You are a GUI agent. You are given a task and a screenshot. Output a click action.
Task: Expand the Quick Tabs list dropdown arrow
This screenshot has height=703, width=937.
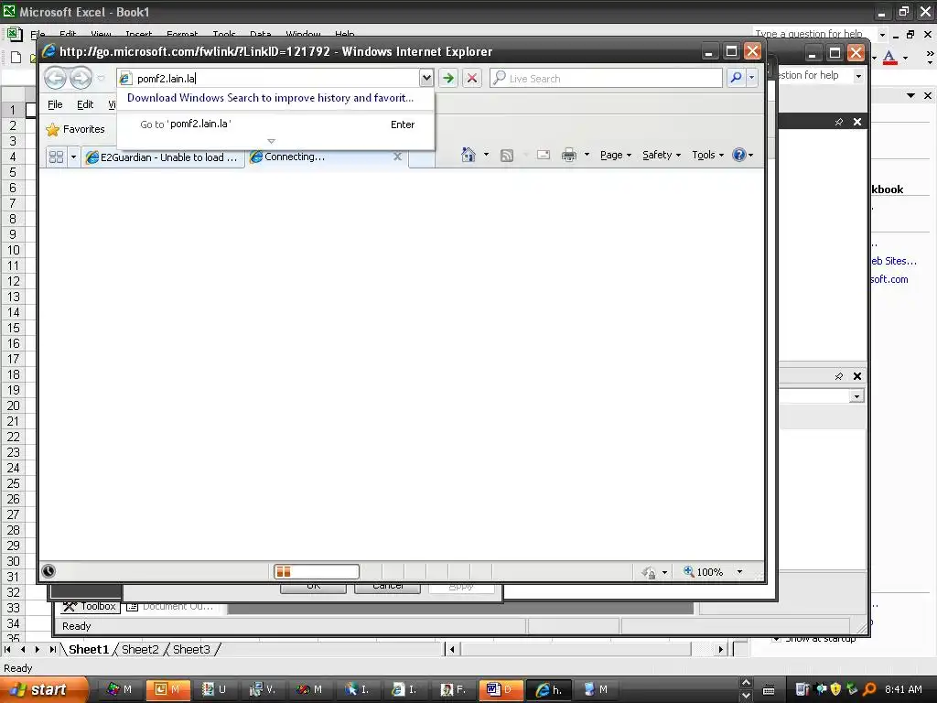pyautogui.click(x=73, y=157)
